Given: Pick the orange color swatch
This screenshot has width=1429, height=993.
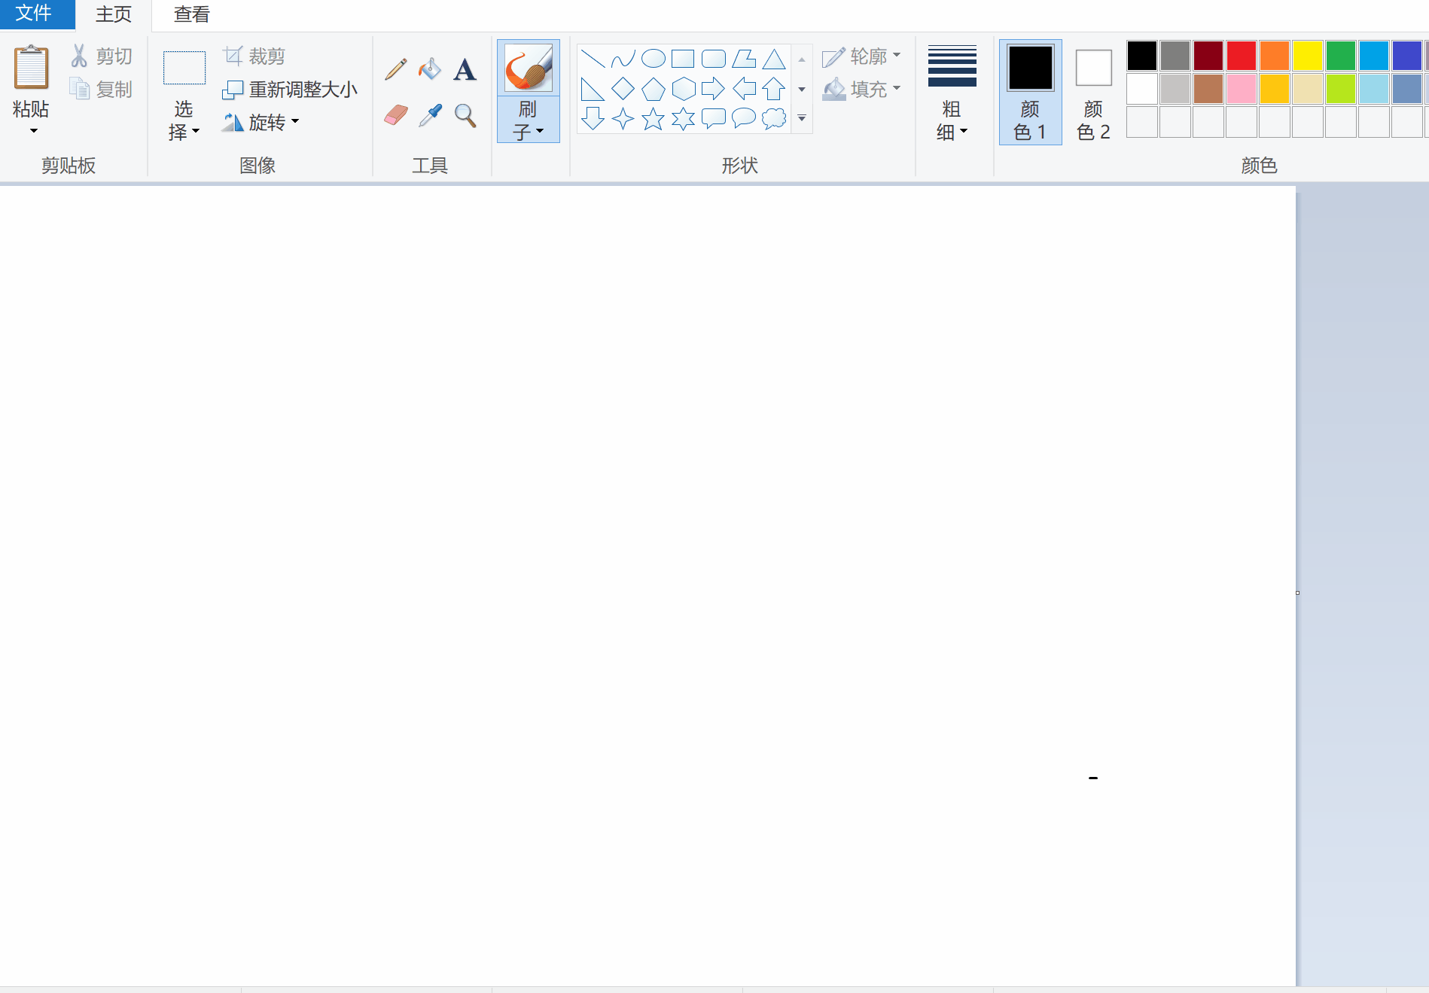Looking at the screenshot, I should pos(1274,56).
